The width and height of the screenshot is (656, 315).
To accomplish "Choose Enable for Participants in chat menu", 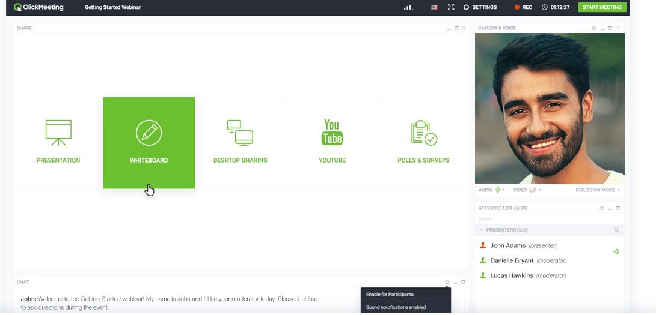I will (390, 294).
